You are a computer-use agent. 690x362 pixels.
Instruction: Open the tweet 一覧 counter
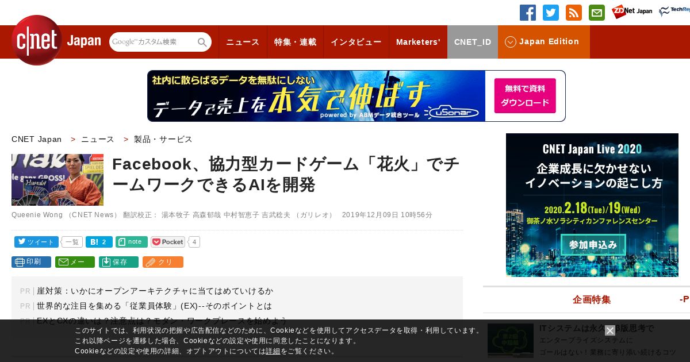point(72,242)
